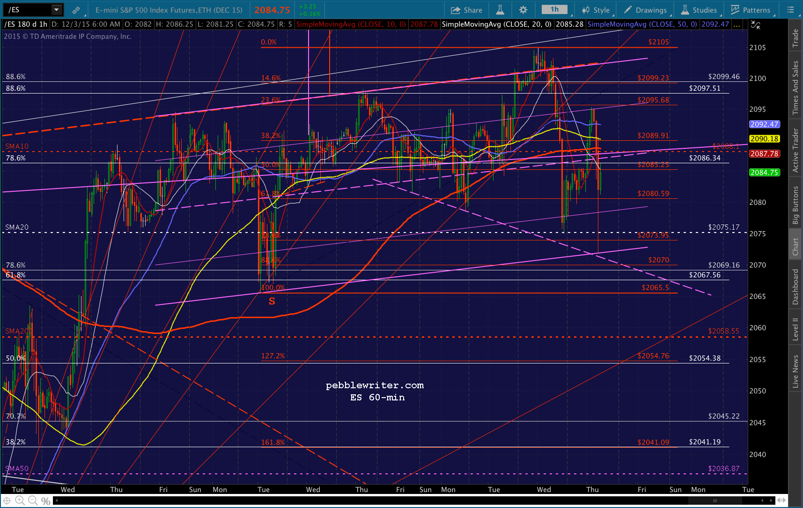Open chart settings gear icon
Screen dimensions: 803x508
coord(523,10)
